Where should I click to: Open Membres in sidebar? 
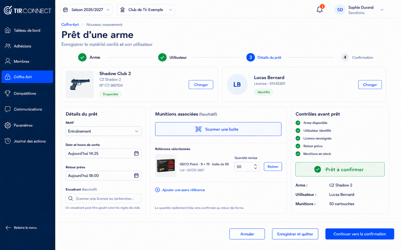click(27, 61)
